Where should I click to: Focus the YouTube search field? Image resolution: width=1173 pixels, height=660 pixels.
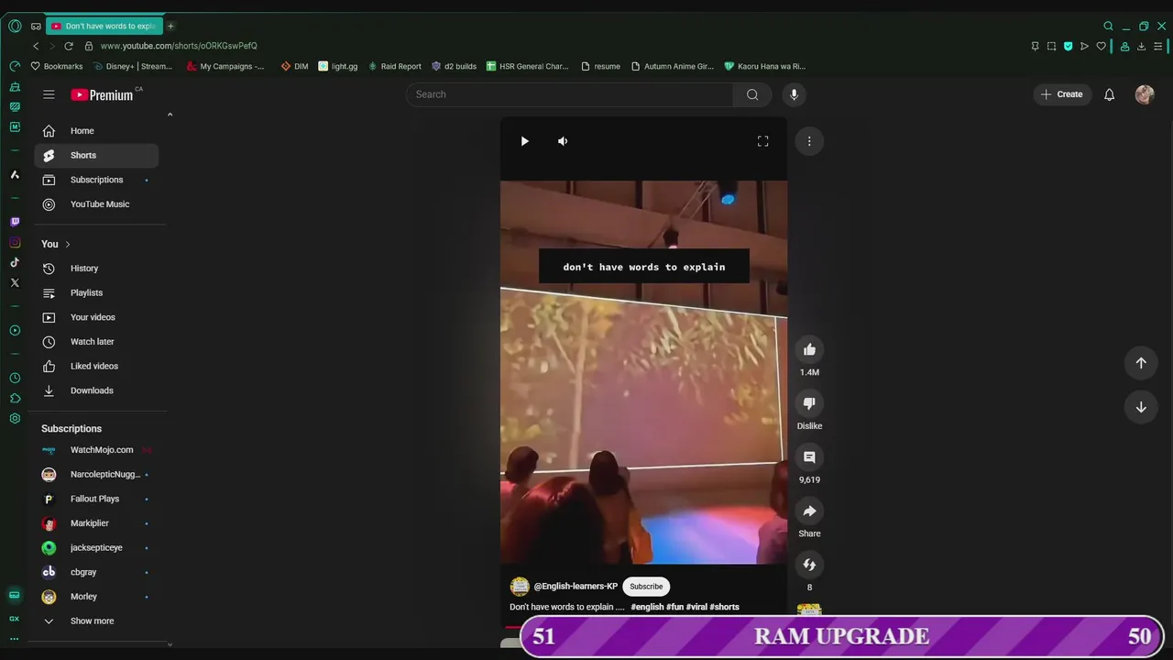tap(569, 94)
